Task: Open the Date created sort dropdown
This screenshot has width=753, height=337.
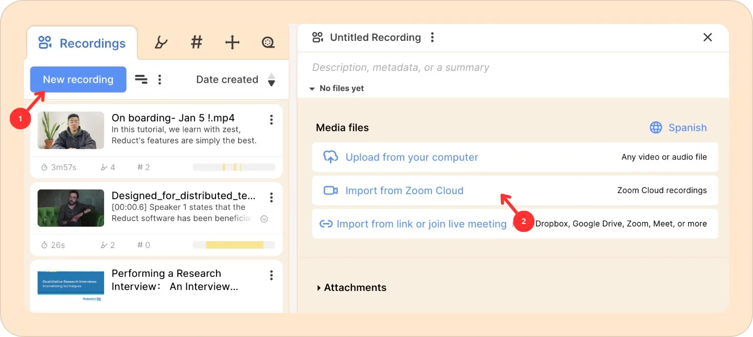Action: (227, 80)
